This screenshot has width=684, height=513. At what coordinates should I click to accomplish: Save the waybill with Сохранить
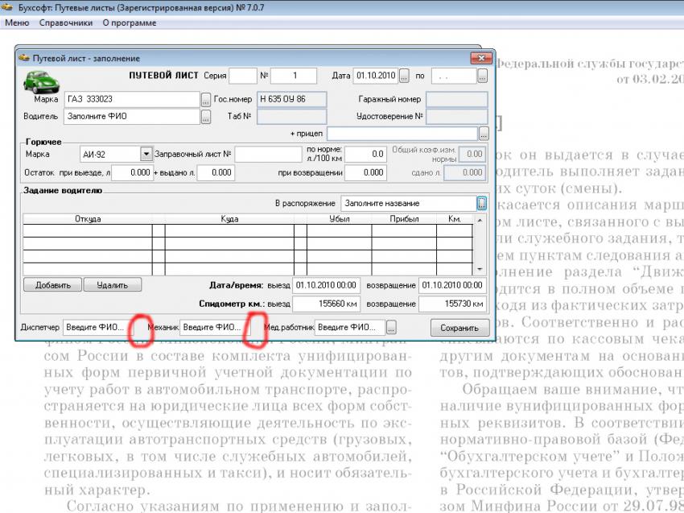tap(459, 328)
